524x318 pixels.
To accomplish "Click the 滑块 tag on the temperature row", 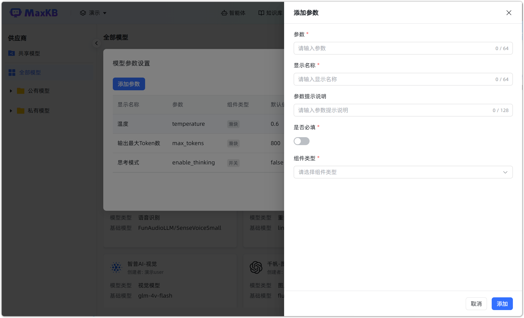I will [x=233, y=124].
